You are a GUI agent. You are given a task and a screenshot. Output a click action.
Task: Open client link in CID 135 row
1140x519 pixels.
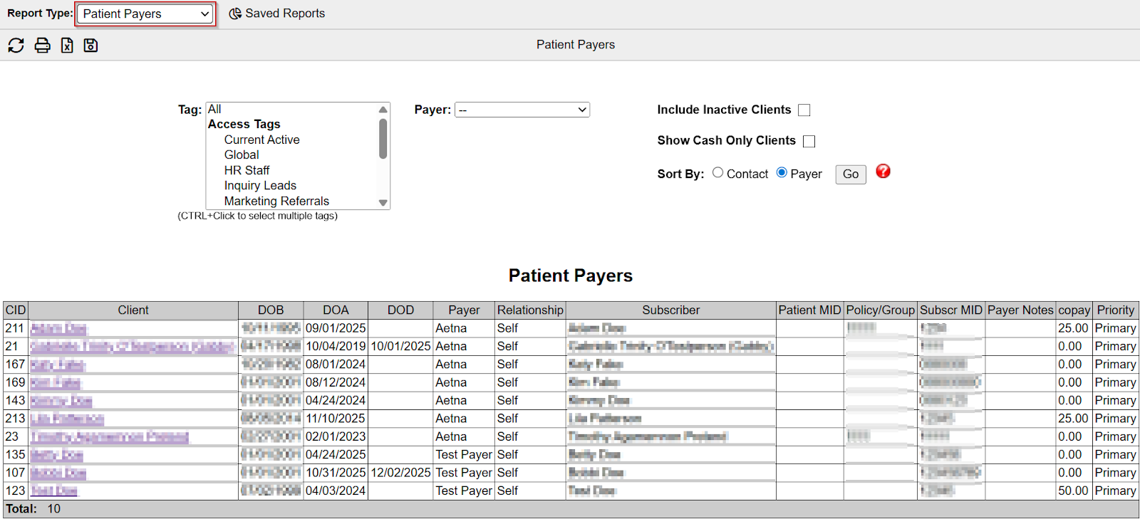(x=56, y=456)
